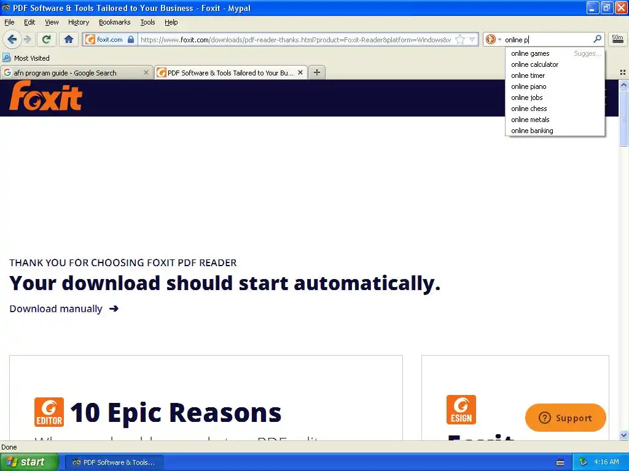This screenshot has height=471, width=629.
Task: Click the Forward arrow button
Action: [28, 39]
